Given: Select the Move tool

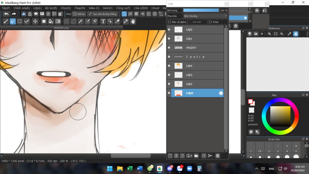Looking at the screenshot, I should pyautogui.click(x=35, y=21).
